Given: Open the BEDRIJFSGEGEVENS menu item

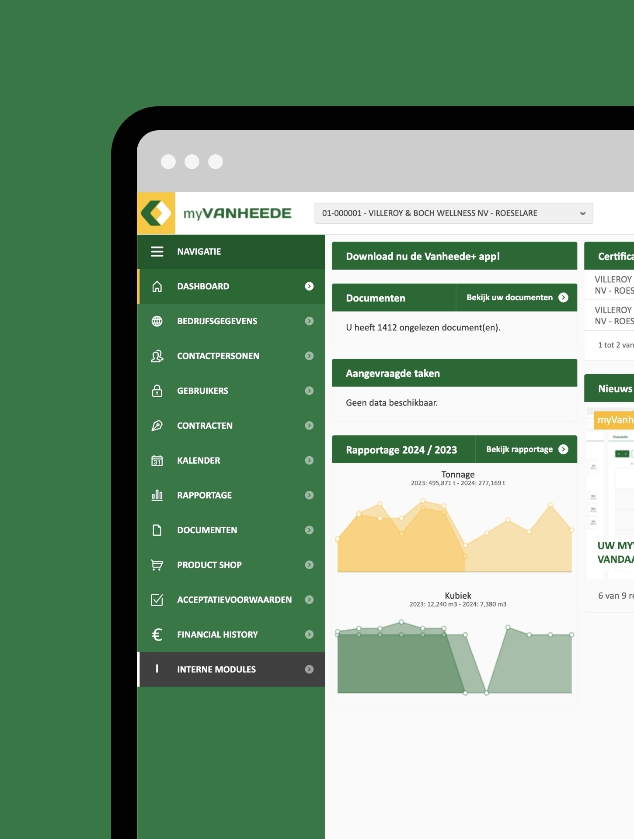Looking at the screenshot, I should 231,321.
